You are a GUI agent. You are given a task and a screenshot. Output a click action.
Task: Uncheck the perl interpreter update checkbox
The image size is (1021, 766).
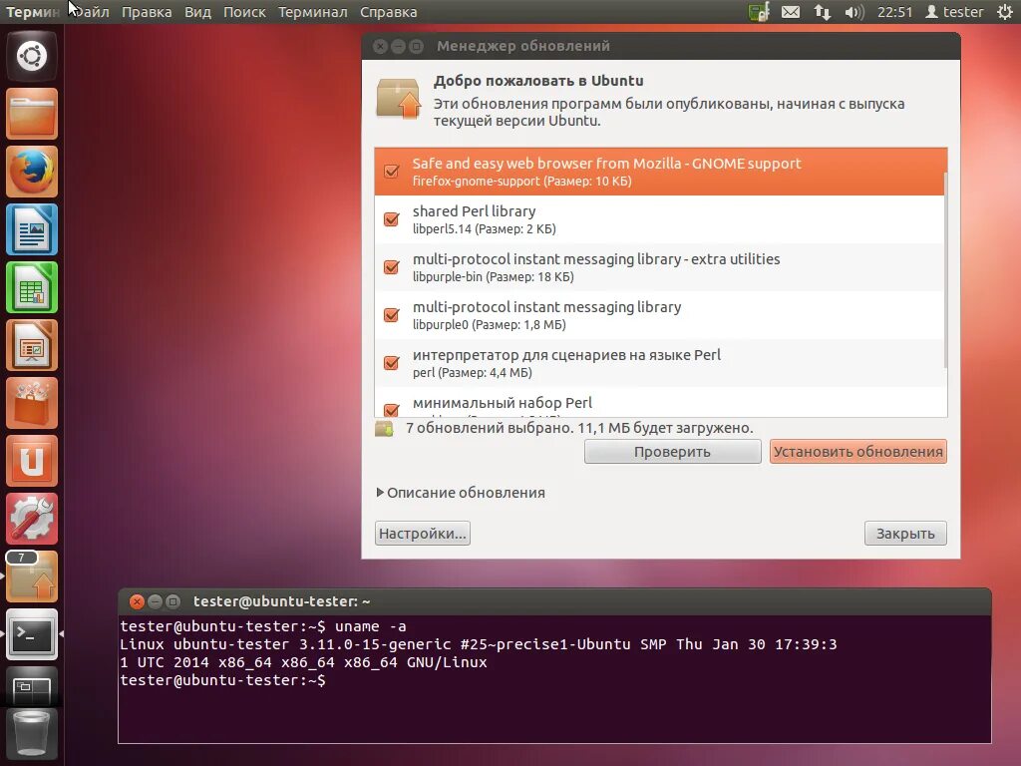[391, 363]
